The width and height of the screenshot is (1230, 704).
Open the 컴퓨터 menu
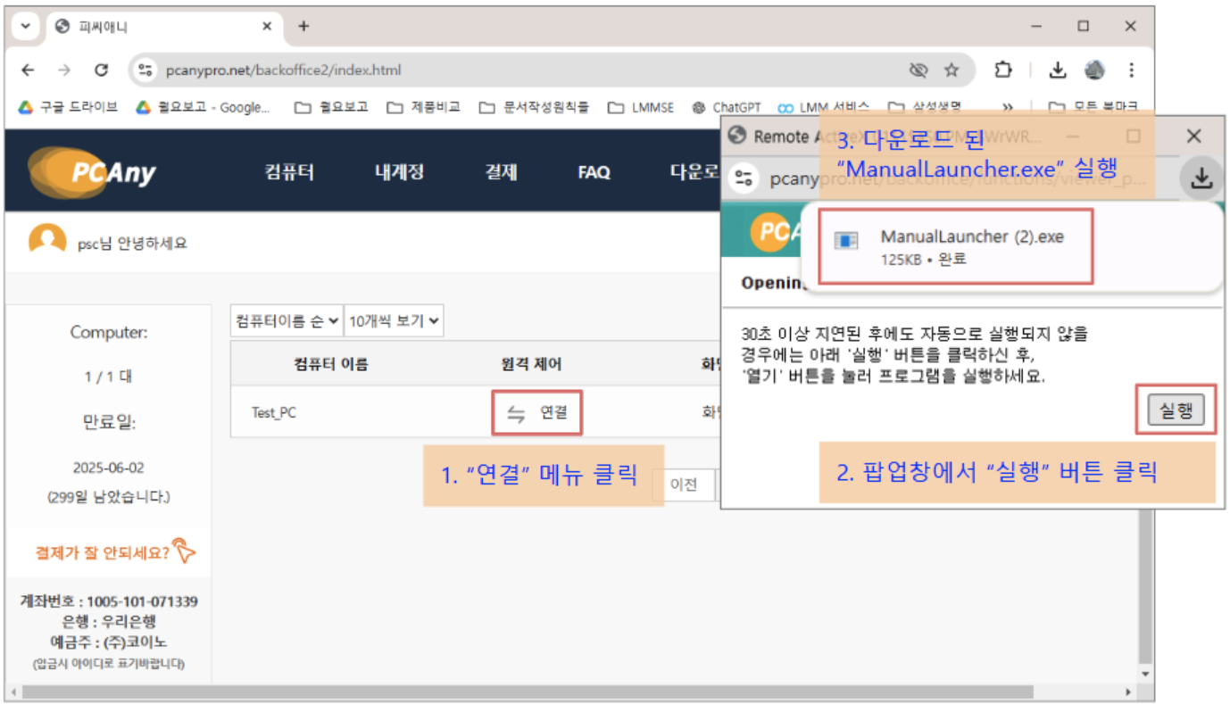(289, 172)
